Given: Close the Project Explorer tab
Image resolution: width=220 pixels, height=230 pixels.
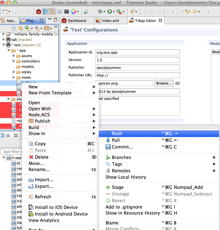Looking at the screenshot, I should pos(42,20).
